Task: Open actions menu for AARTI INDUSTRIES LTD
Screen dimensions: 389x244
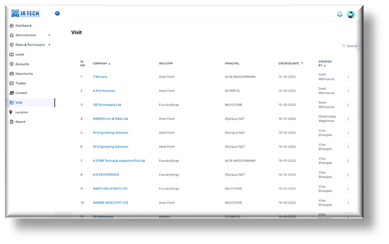Action: coord(348,188)
